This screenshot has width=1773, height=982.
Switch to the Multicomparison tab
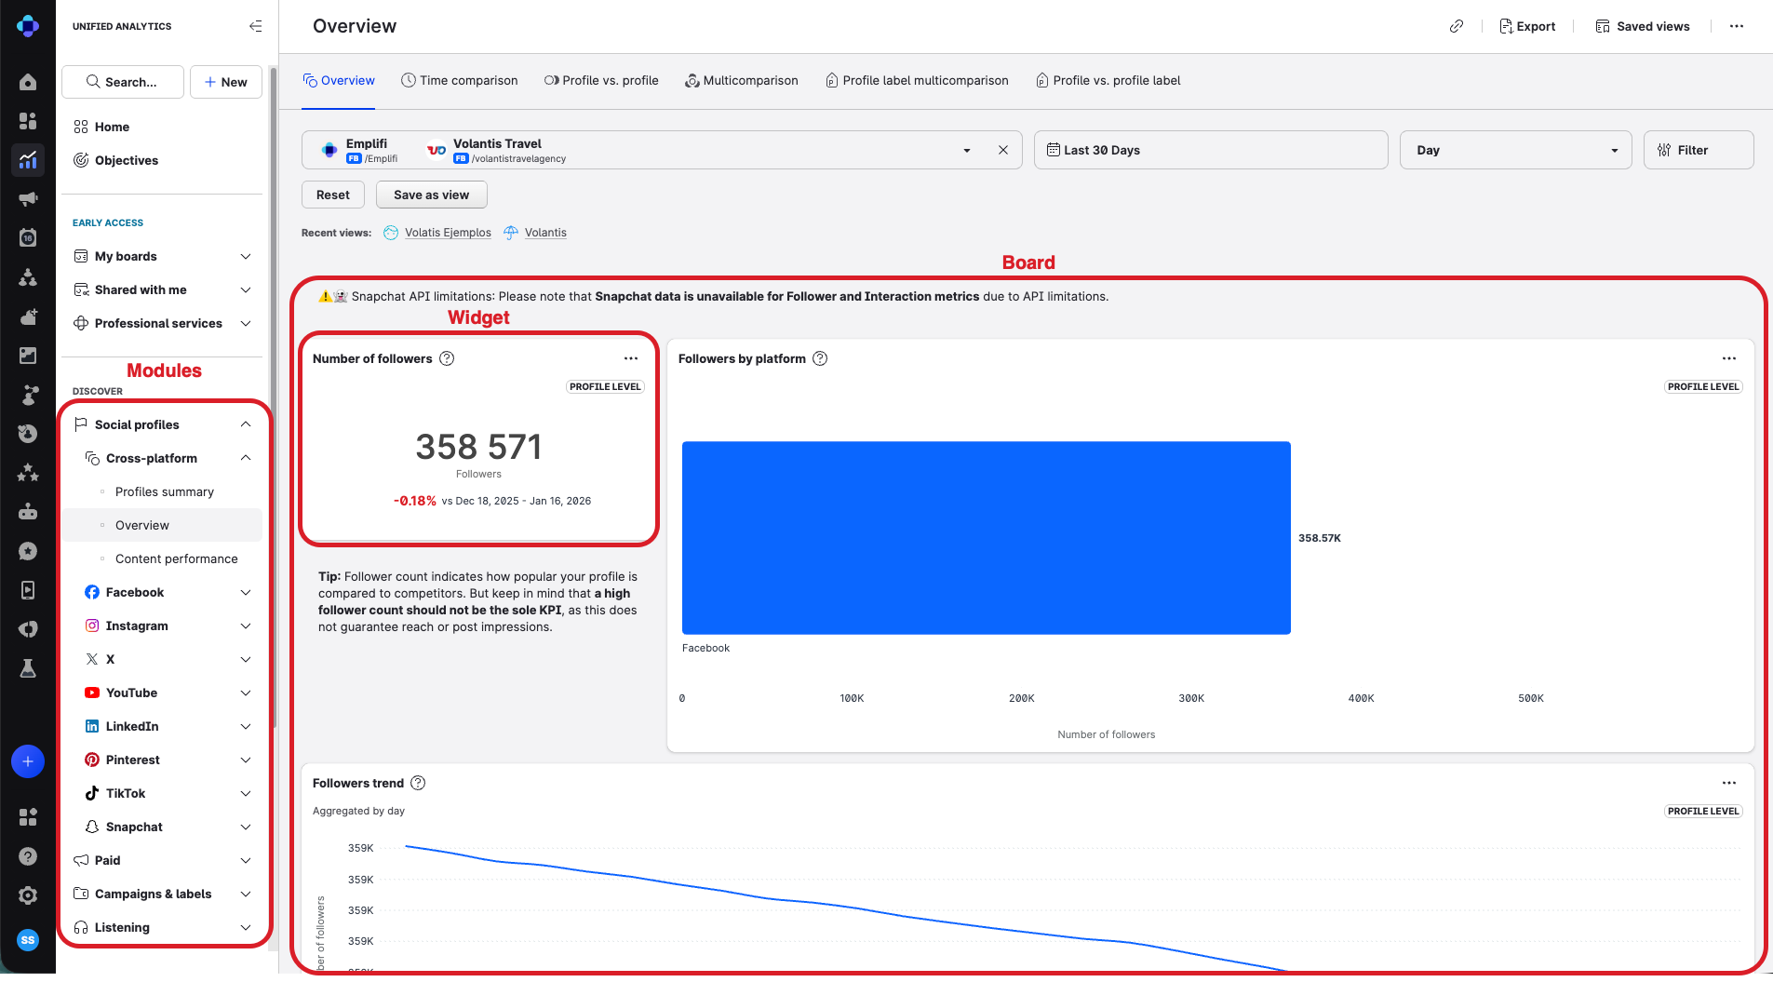tap(742, 81)
